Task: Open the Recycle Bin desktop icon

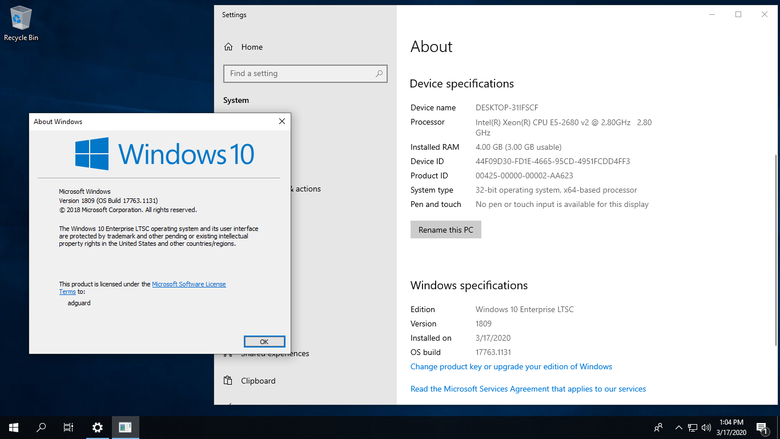Action: [21, 24]
